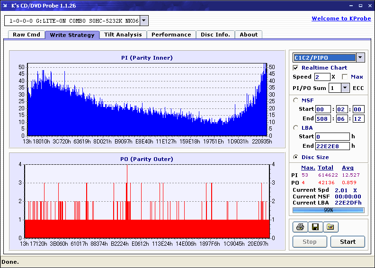Screen dimensions: 375x268
Task: Click the printer icon to print chart
Action: tap(300, 227)
